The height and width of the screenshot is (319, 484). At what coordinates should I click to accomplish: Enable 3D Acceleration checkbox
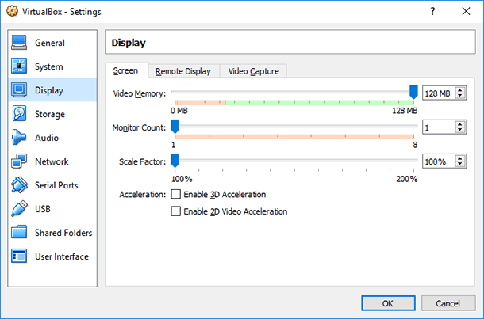(175, 194)
